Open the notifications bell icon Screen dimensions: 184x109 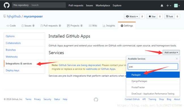tap(162, 5)
